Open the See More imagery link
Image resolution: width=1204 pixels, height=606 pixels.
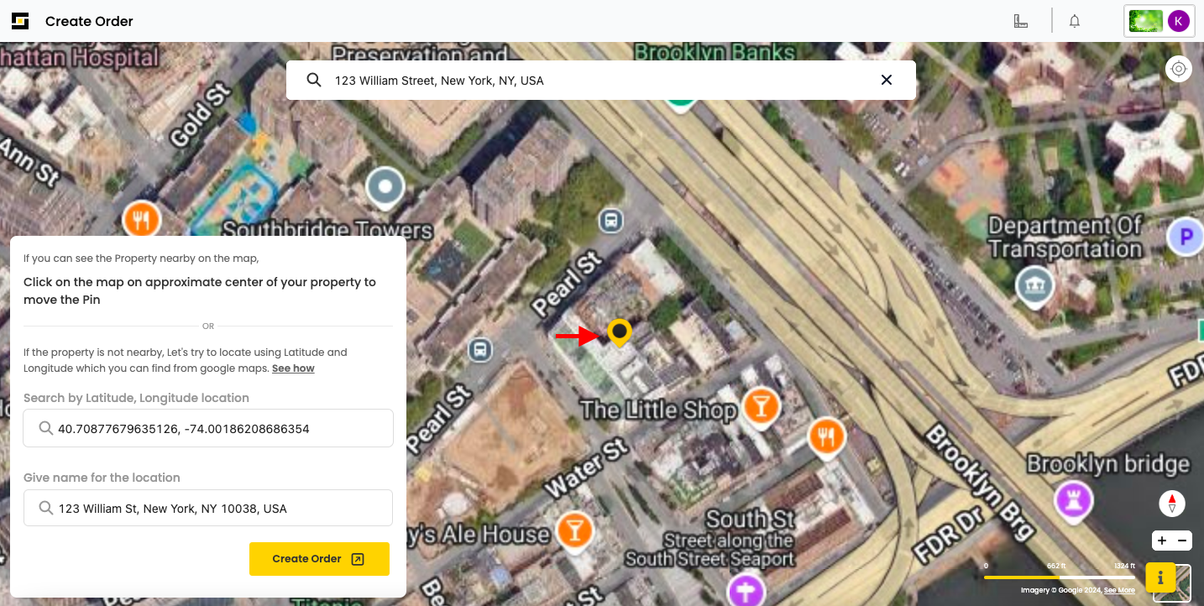tap(1119, 591)
